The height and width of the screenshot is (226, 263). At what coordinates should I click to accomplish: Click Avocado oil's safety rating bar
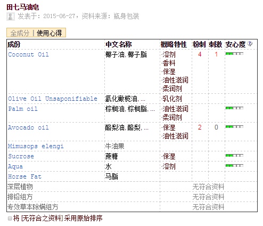pyautogui.click(x=234, y=127)
